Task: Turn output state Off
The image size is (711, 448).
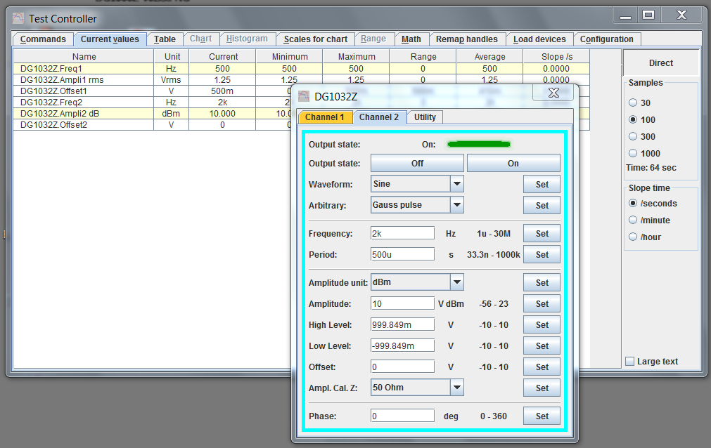Action: pos(417,164)
